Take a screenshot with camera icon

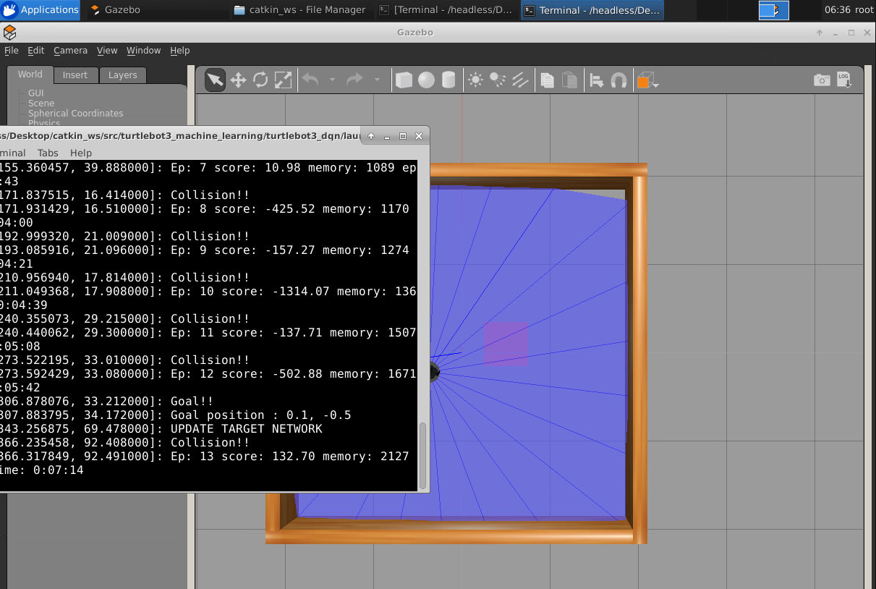click(x=822, y=80)
